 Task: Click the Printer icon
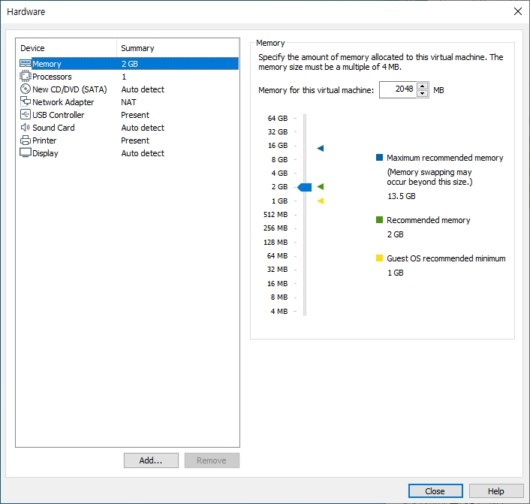pyautogui.click(x=26, y=140)
